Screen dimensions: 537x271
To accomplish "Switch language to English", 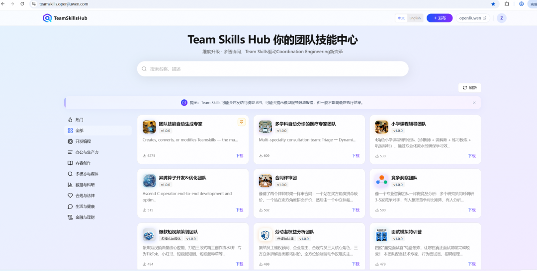I will click(x=415, y=18).
